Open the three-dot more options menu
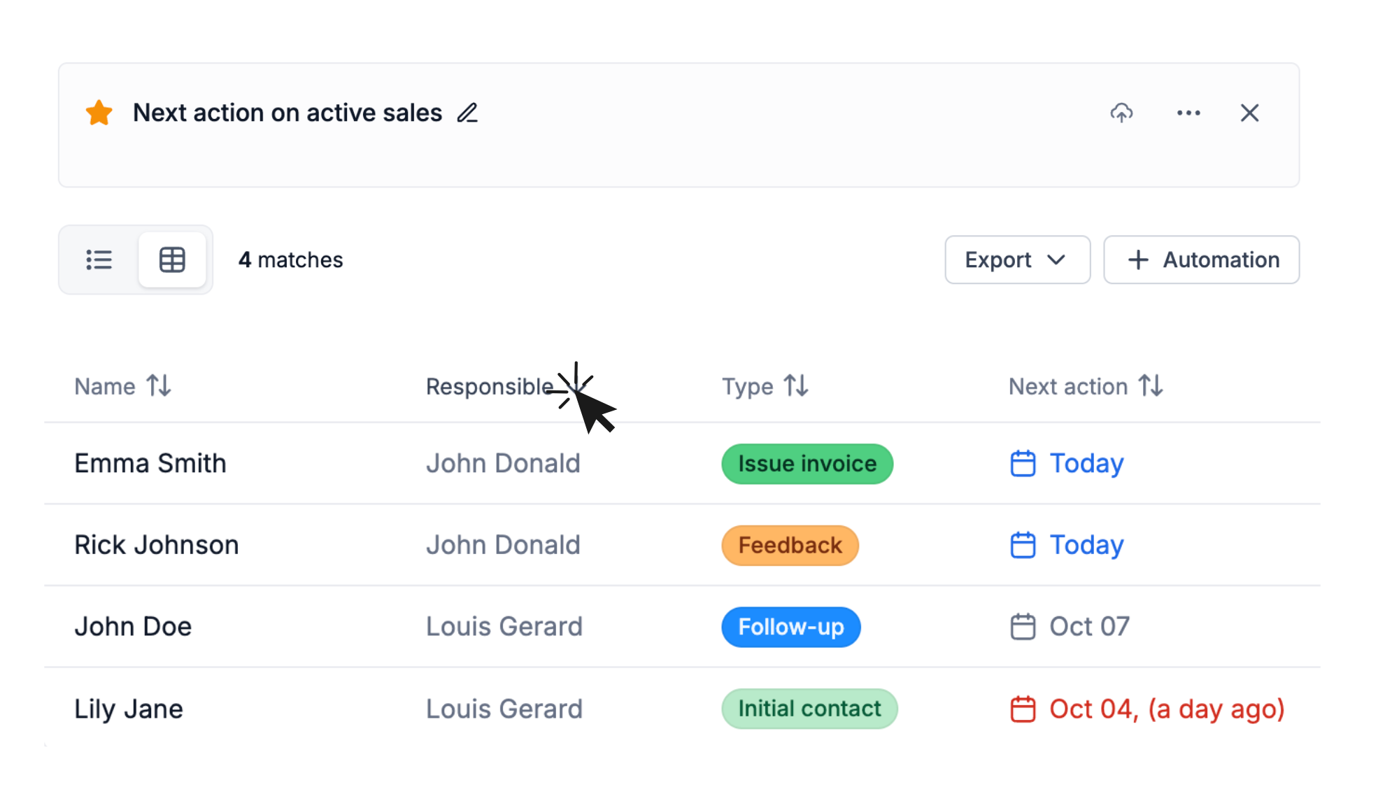1399x787 pixels. click(1188, 113)
